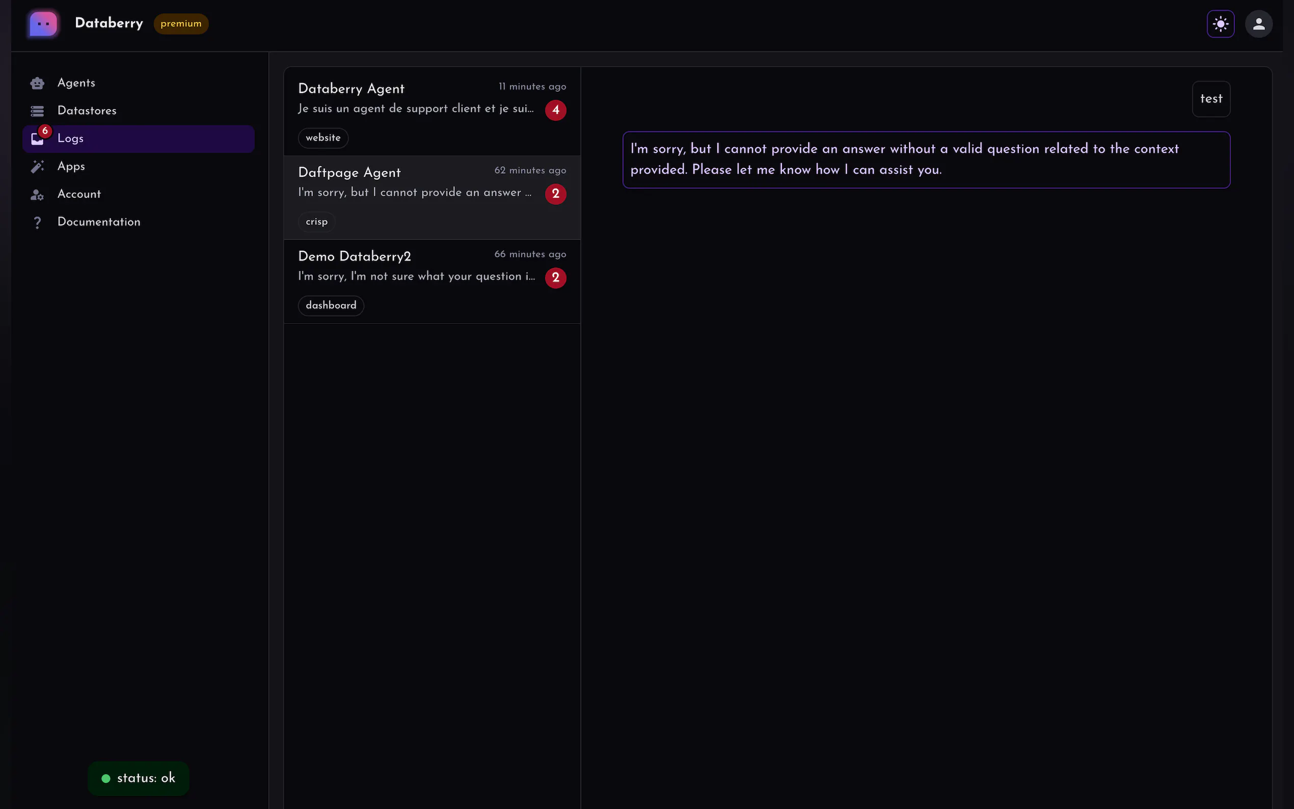Open the user profile avatar menu

click(1258, 24)
